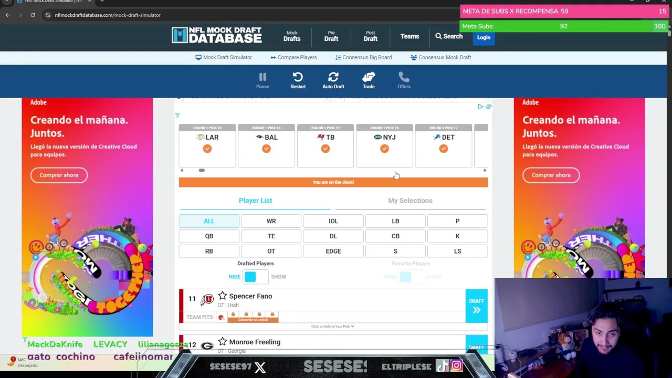Go back in the browser
The width and height of the screenshot is (672, 378).
coord(8,15)
